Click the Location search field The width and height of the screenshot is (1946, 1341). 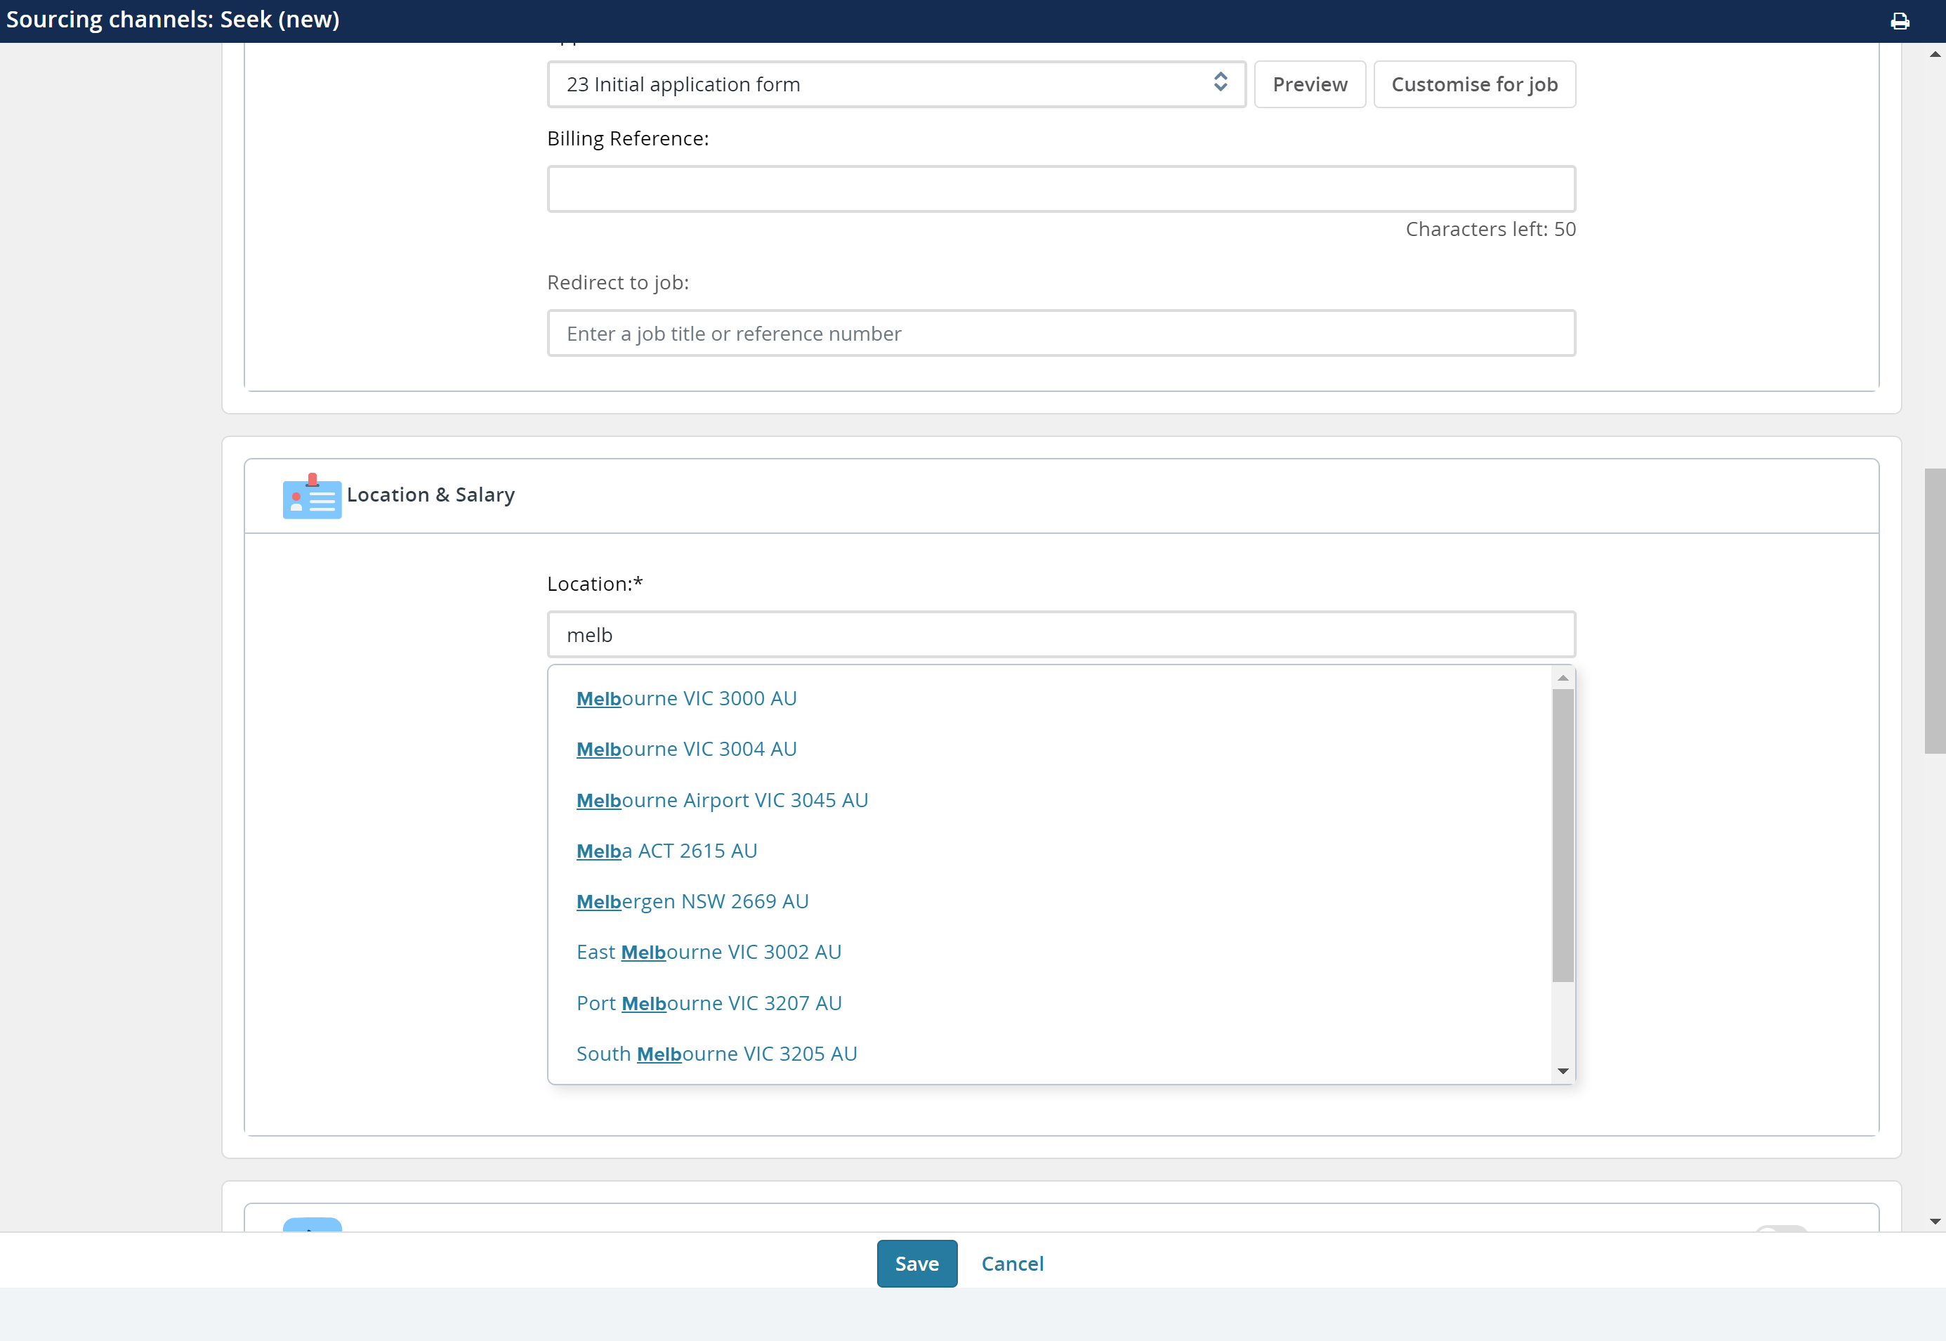(x=1060, y=634)
